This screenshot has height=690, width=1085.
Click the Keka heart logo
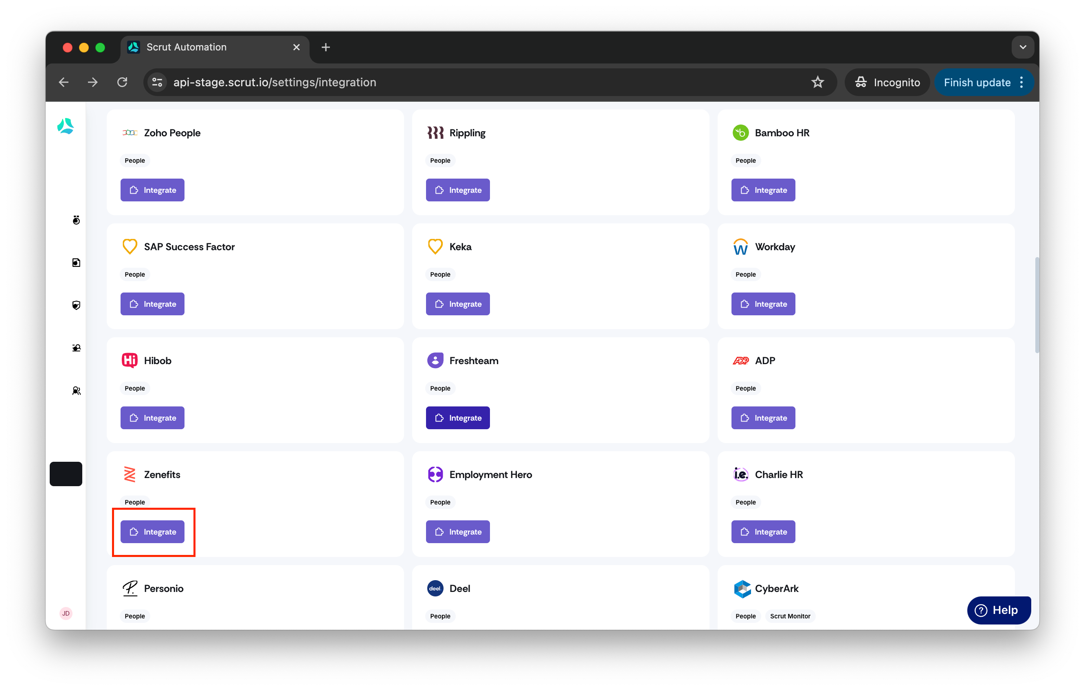(x=435, y=247)
